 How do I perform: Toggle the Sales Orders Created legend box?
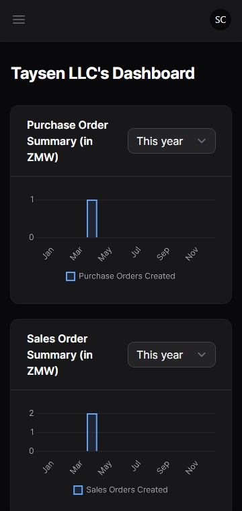pyautogui.click(x=78, y=490)
